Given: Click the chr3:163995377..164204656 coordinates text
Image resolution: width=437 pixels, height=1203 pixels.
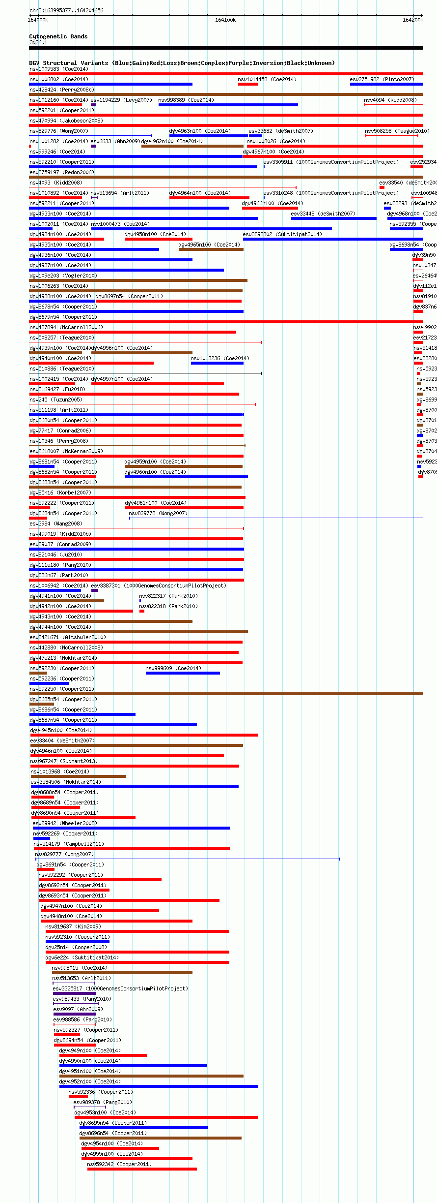Looking at the screenshot, I should (66, 10).
